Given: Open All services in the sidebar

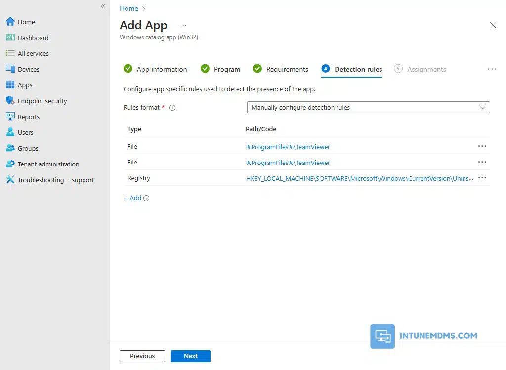Looking at the screenshot, I should pos(33,53).
